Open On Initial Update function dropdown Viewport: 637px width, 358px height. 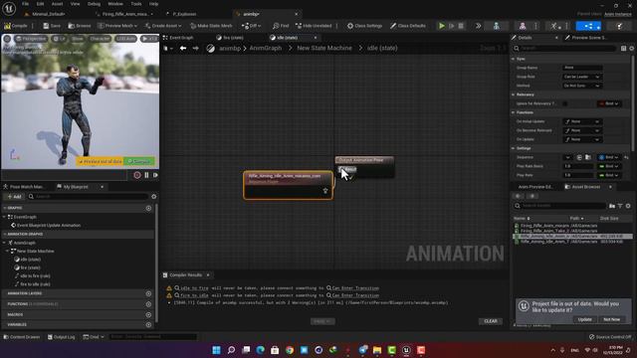click(581, 121)
